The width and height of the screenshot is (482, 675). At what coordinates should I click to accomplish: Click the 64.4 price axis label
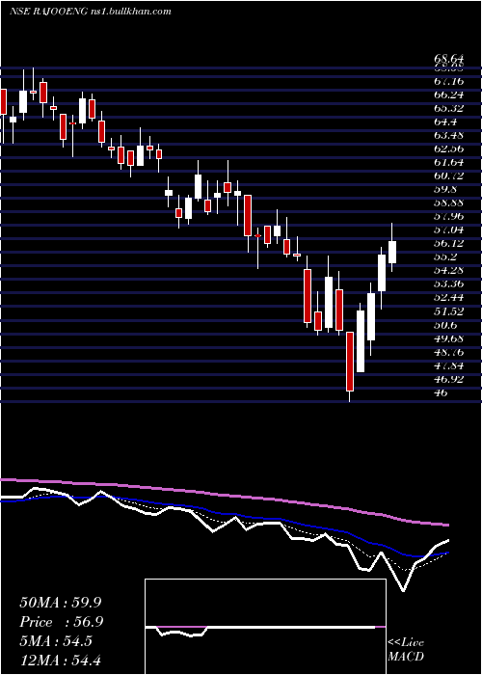[445, 122]
